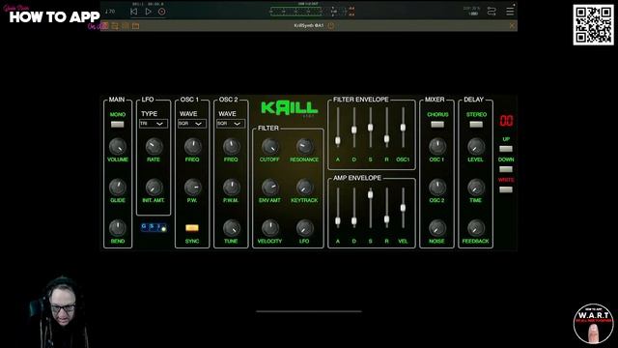Open the OSC 1 WAVE dropdown
The width and height of the screenshot is (618, 348).
(192, 124)
